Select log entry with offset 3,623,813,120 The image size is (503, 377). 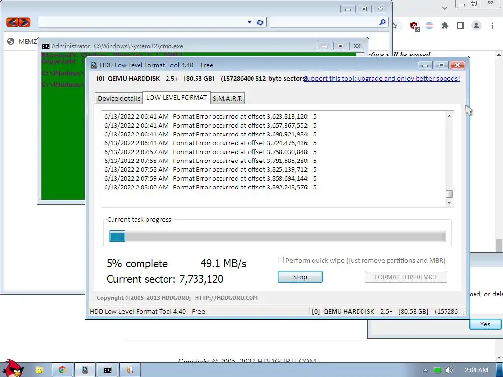click(x=210, y=116)
